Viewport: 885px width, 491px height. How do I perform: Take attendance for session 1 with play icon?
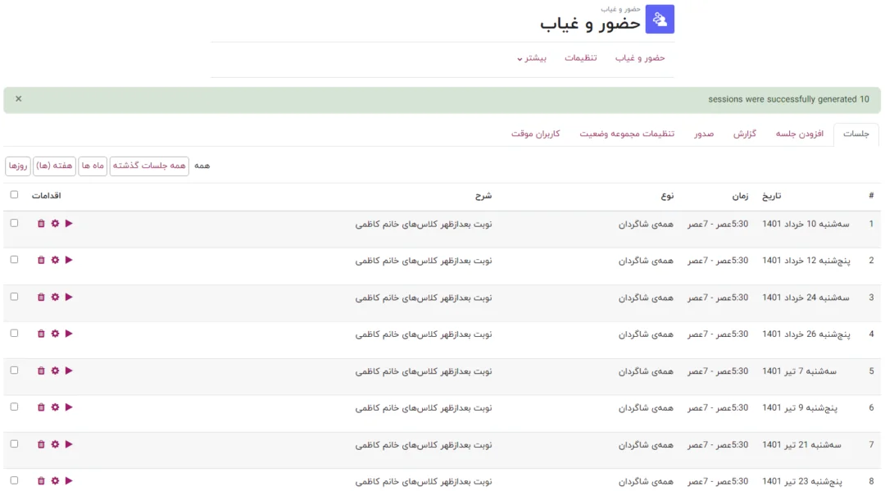tap(69, 223)
